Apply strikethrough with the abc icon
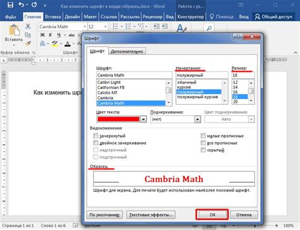 point(72,35)
